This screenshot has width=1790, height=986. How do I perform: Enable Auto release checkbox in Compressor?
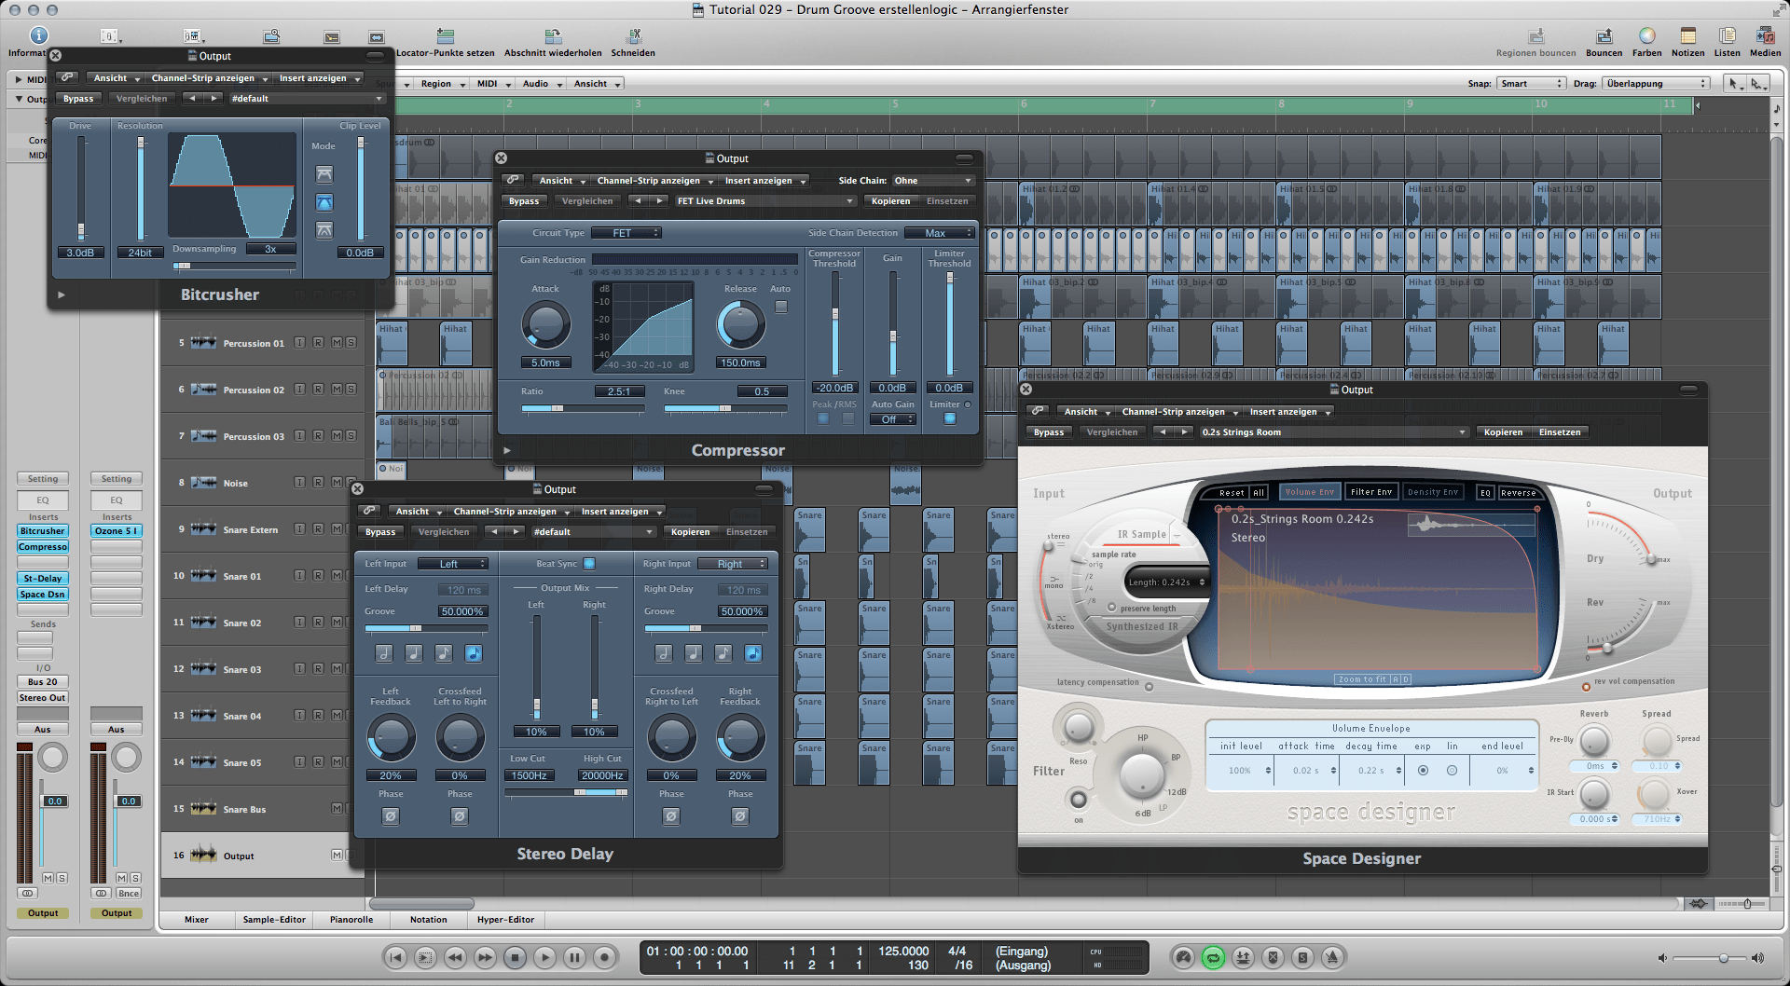781,307
